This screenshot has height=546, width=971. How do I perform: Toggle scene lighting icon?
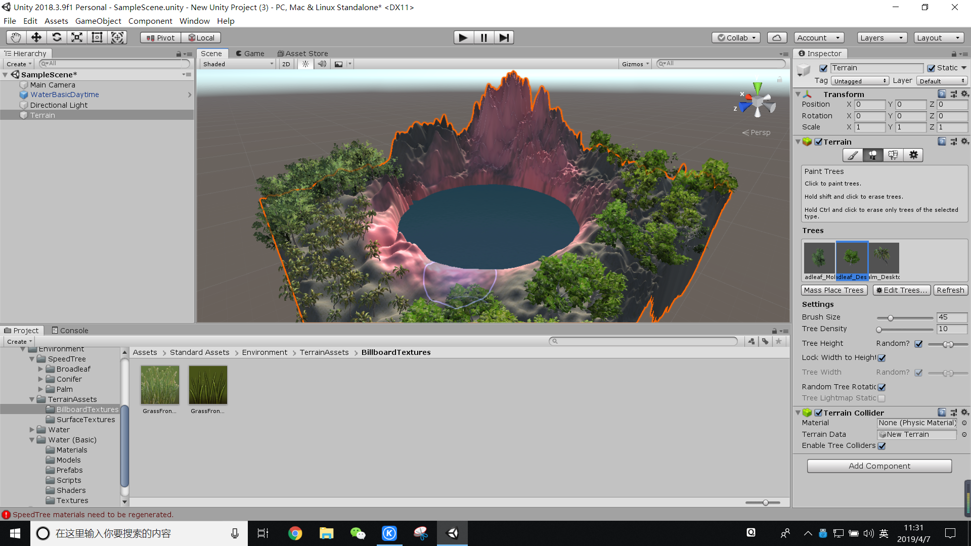pyautogui.click(x=305, y=64)
